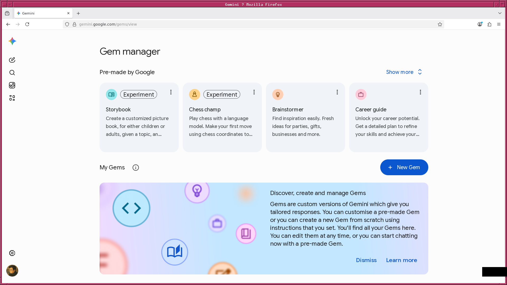Viewport: 507px width, 285px height.
Task: Click the Storybook book icon
Action: [x=111, y=94]
